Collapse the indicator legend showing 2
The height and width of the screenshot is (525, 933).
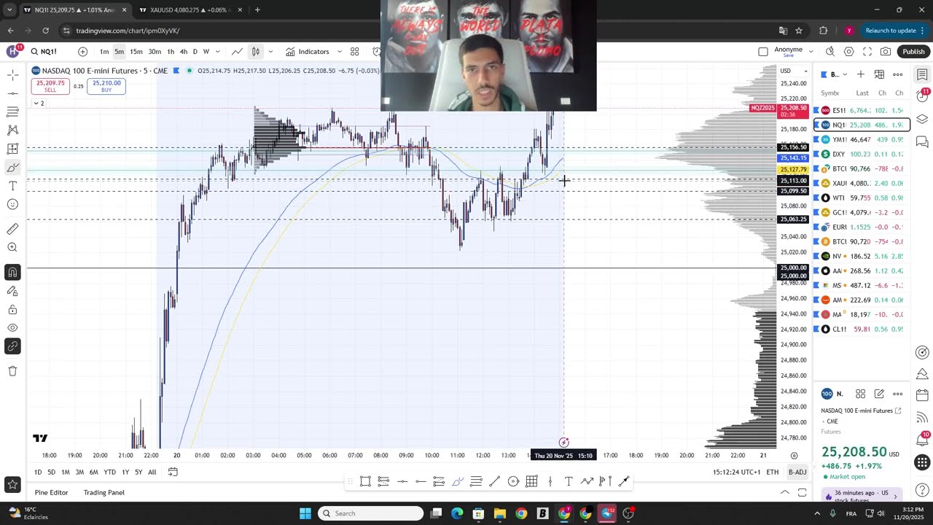38,104
